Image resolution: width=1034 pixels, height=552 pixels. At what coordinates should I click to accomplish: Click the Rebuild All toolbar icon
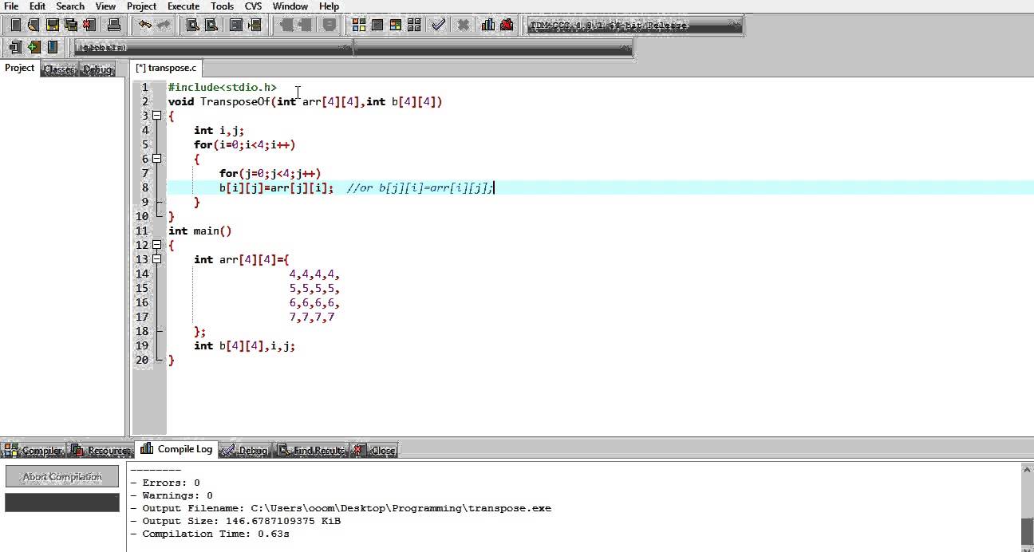pos(414,25)
